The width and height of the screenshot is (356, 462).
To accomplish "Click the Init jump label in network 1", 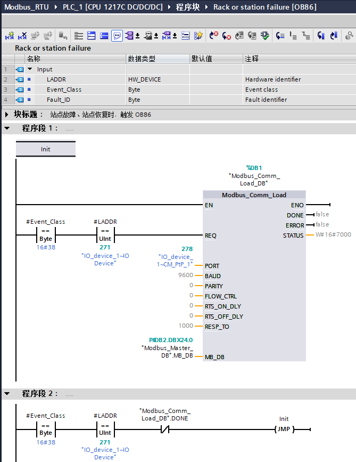I will [46, 149].
